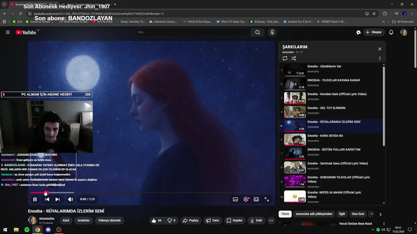This screenshot has width=417, height=234.
Task: Pause the video
Action: [35, 199]
